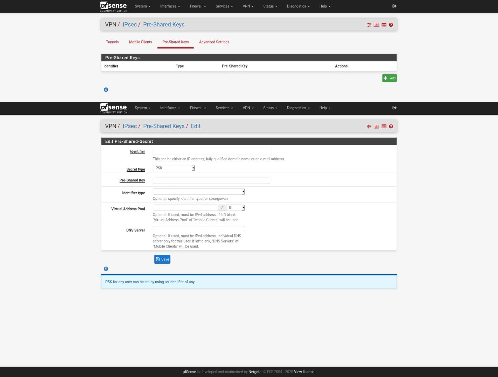
Task: Click the Identifier column header
Action: pyautogui.click(x=111, y=66)
